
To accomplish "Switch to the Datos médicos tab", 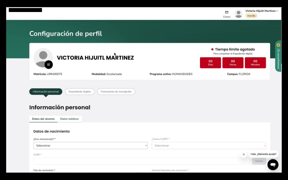I will pos(69,119).
